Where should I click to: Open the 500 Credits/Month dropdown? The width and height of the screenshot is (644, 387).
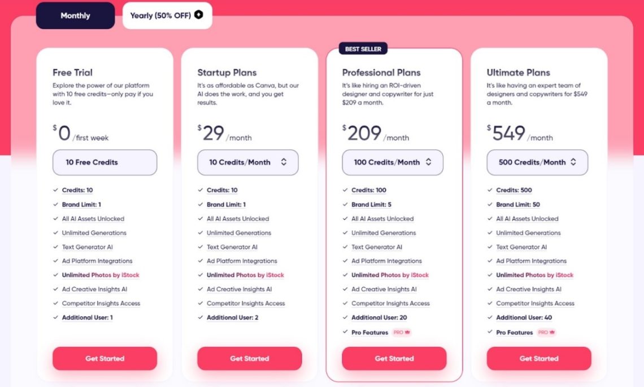pyautogui.click(x=537, y=162)
